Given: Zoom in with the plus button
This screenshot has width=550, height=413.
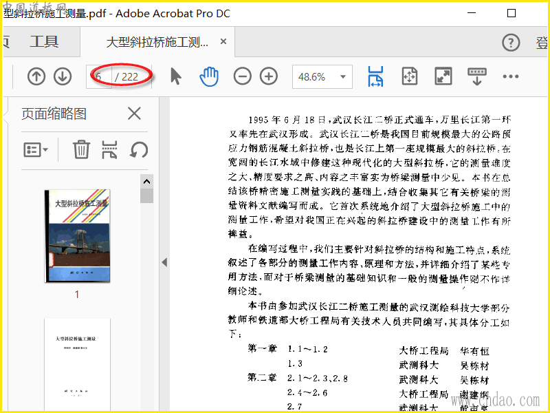Looking at the screenshot, I should tap(269, 76).
